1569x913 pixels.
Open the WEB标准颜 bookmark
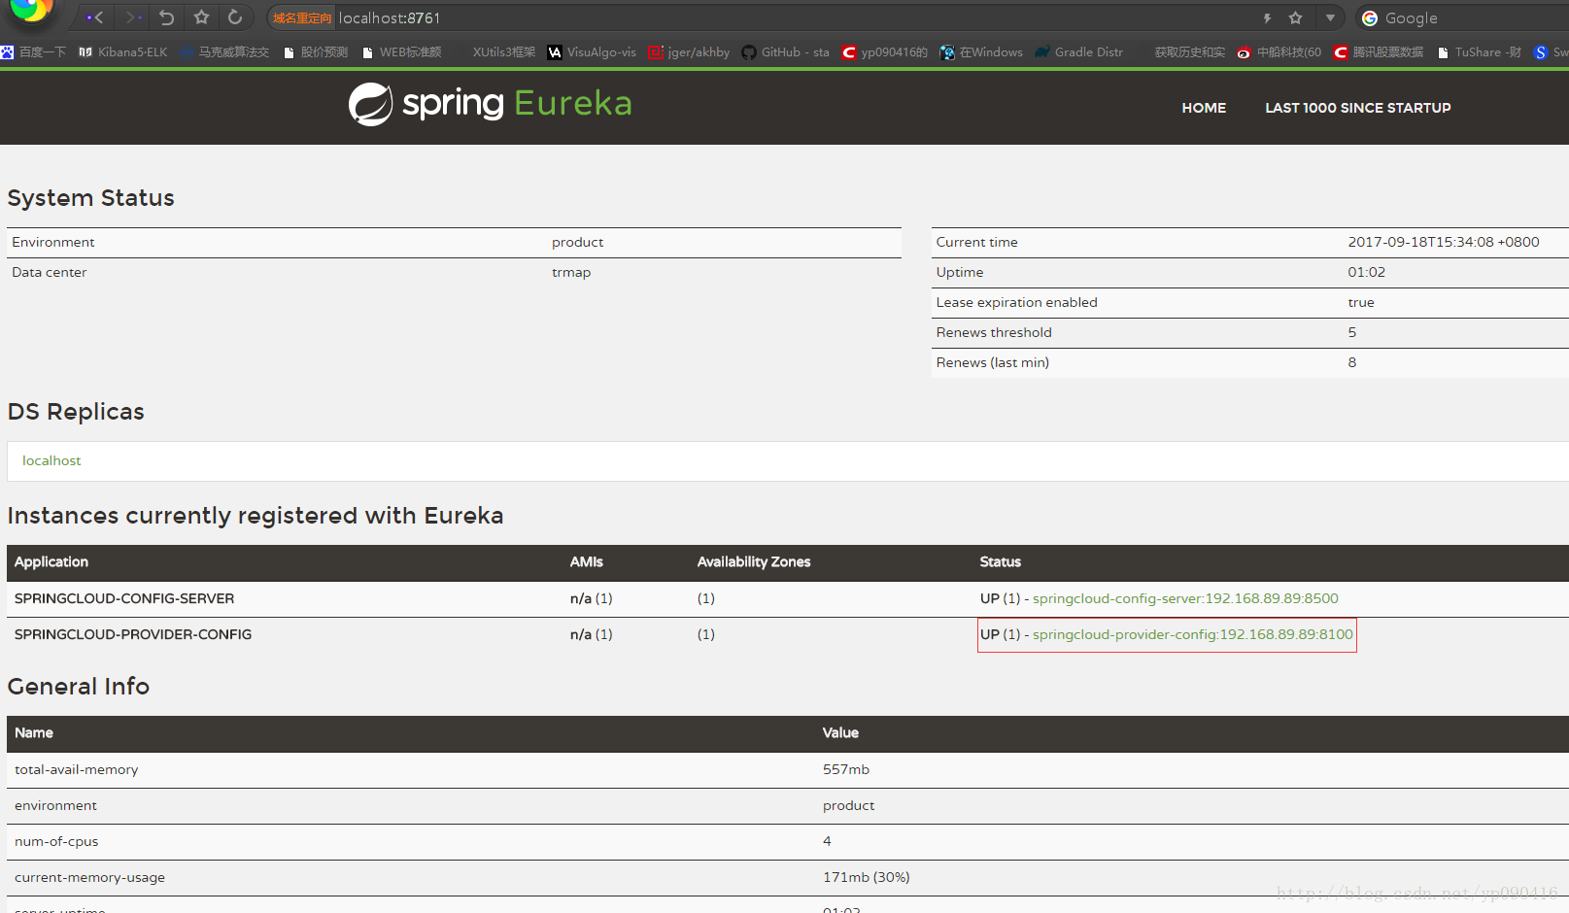click(401, 52)
